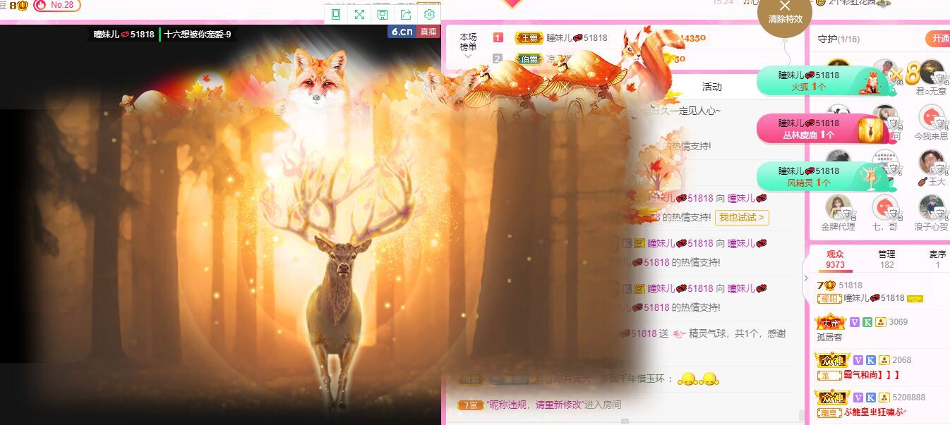Click the 7富 badge in bottom chat message
This screenshot has width=950, height=425.
coord(471,405)
